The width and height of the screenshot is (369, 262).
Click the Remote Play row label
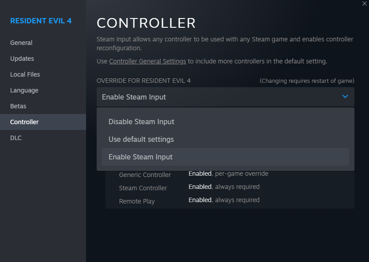(x=137, y=201)
